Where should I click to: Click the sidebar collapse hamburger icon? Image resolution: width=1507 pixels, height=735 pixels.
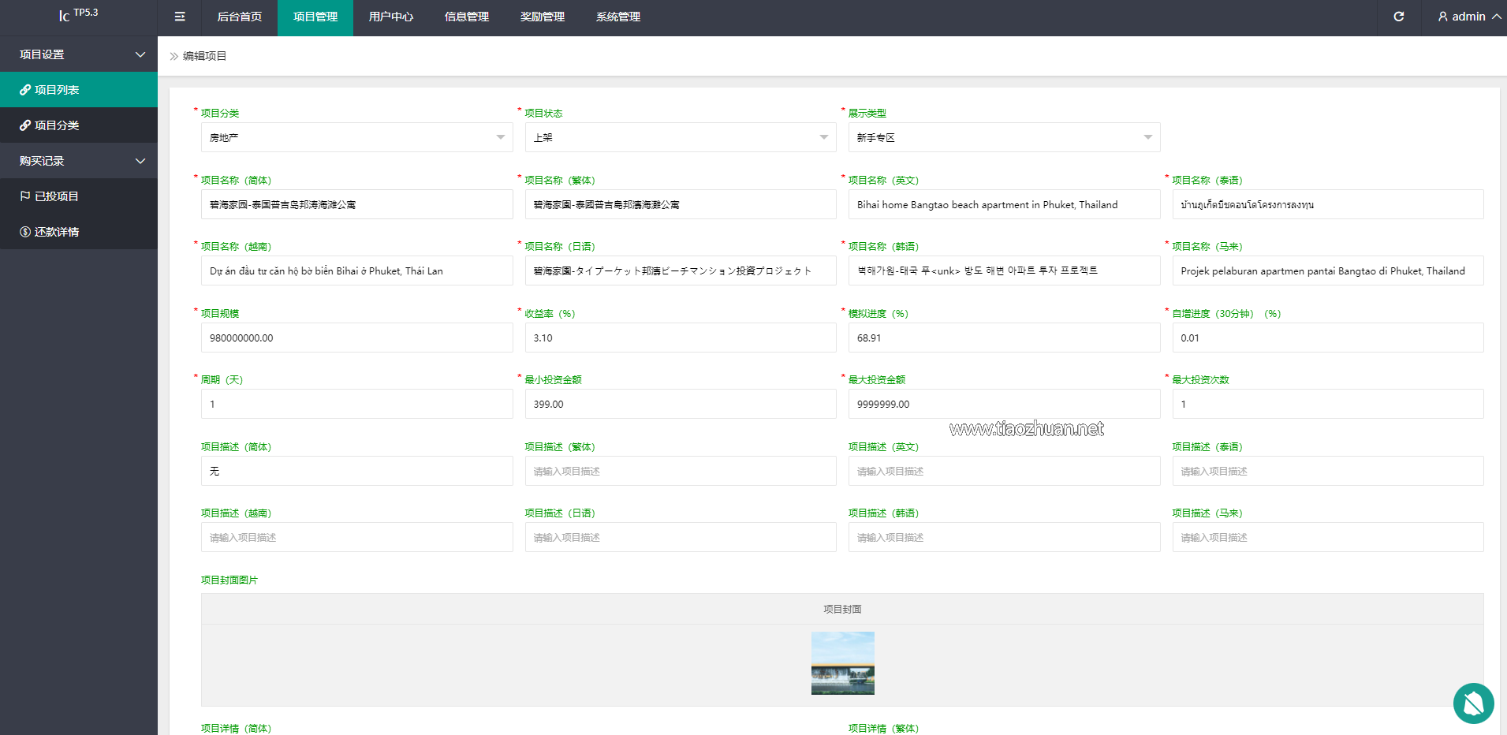click(180, 17)
